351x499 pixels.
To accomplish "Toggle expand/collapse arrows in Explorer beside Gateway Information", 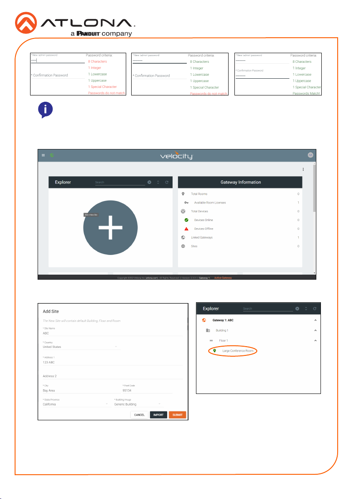I will tap(158, 183).
